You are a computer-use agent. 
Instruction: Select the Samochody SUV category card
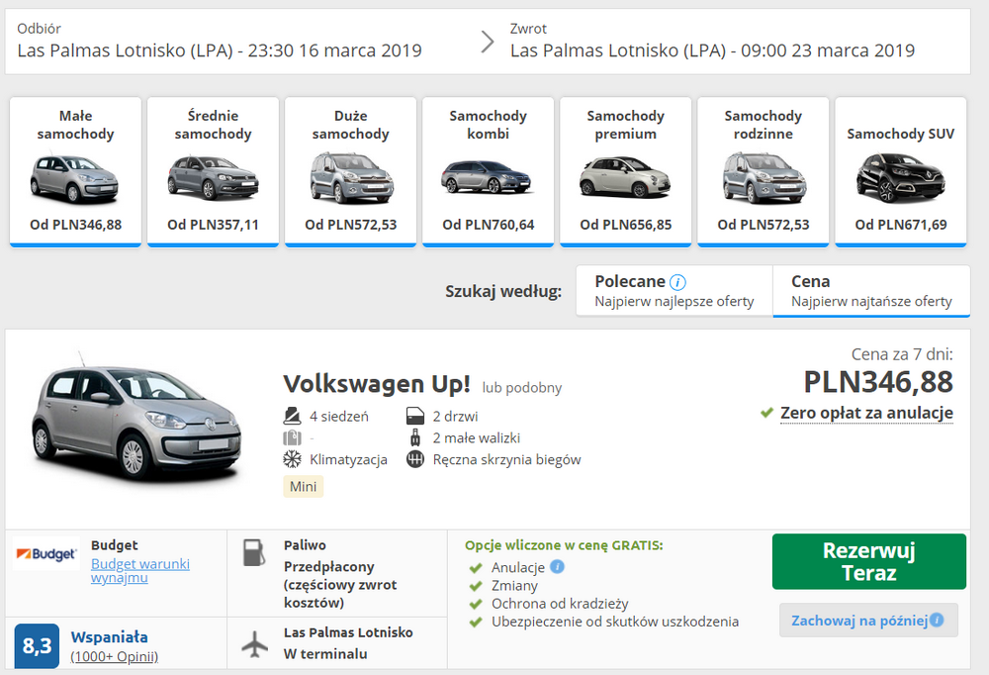pyautogui.click(x=901, y=172)
